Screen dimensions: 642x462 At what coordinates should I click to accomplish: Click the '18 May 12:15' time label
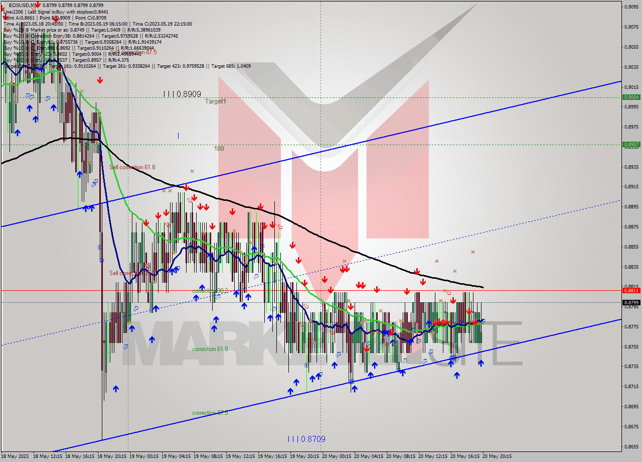tap(47, 456)
